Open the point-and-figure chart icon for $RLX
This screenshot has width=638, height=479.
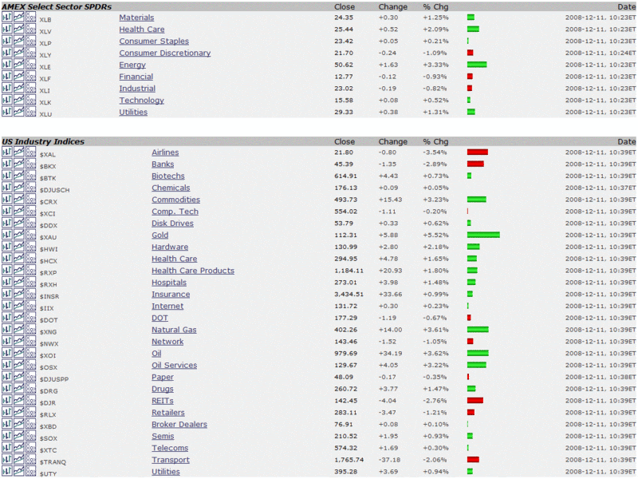pos(30,411)
